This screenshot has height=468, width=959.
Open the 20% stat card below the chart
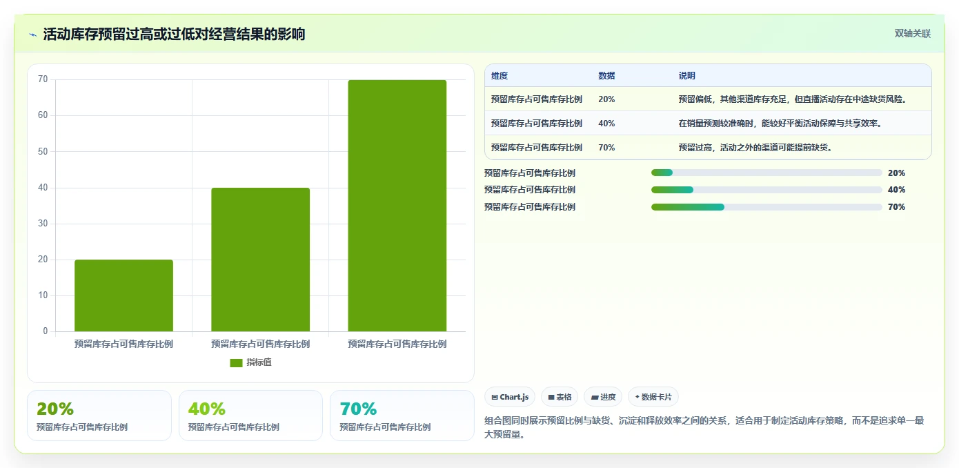(x=99, y=416)
